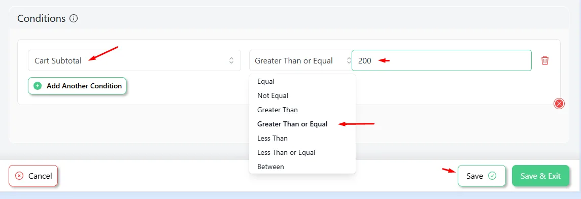Viewport: 581px width, 199px height.
Task: Click the Conditions info icon
Action: tap(74, 18)
